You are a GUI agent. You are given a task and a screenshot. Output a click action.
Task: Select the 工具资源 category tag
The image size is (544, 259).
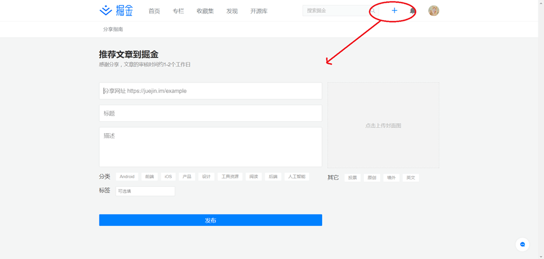pyautogui.click(x=230, y=176)
